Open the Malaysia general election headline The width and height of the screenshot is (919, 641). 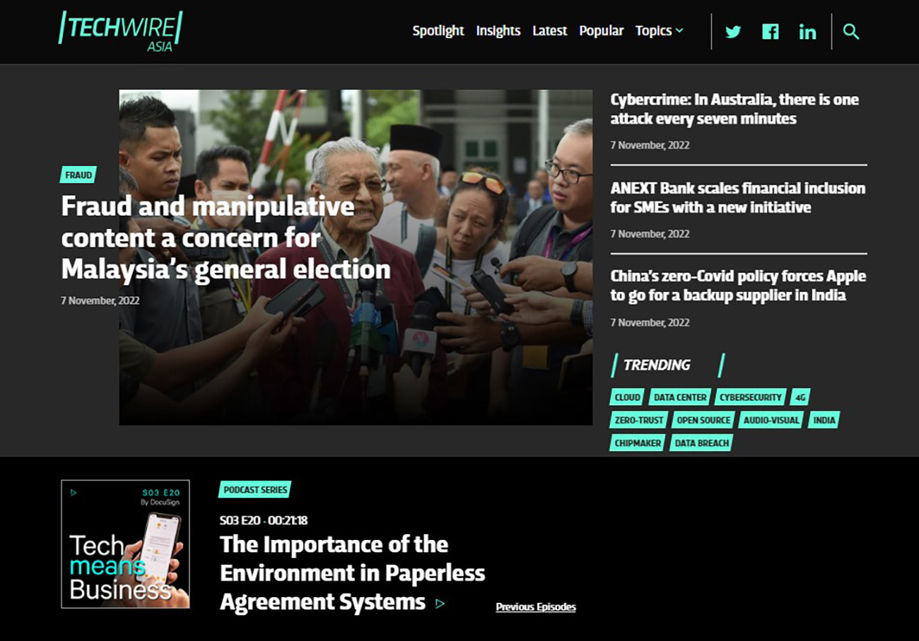pos(226,237)
